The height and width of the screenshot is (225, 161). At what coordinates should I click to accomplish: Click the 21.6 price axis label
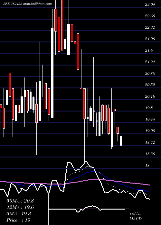[x=149, y=50]
